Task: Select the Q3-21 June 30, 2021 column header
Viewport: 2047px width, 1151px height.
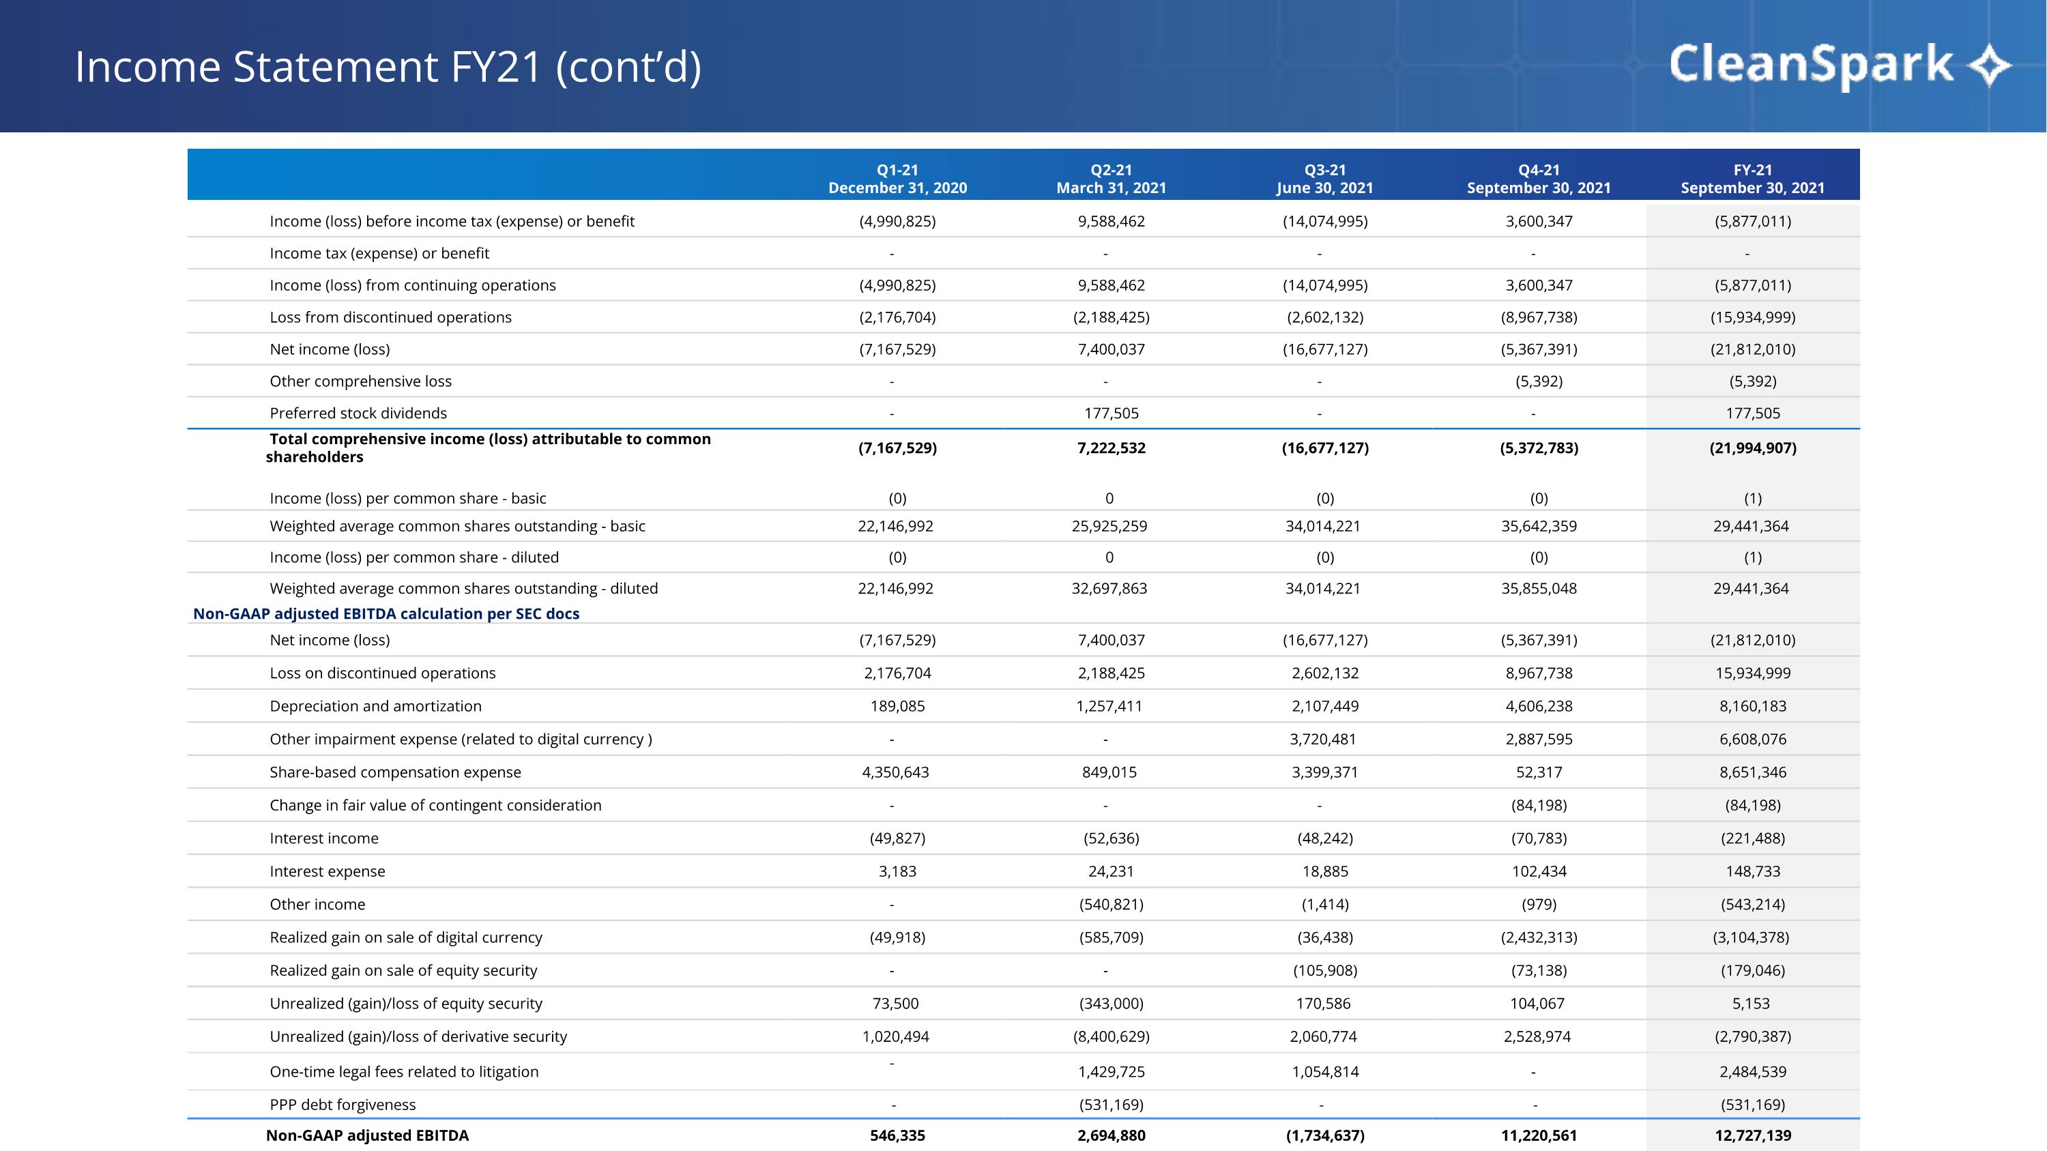Action: [x=1324, y=179]
